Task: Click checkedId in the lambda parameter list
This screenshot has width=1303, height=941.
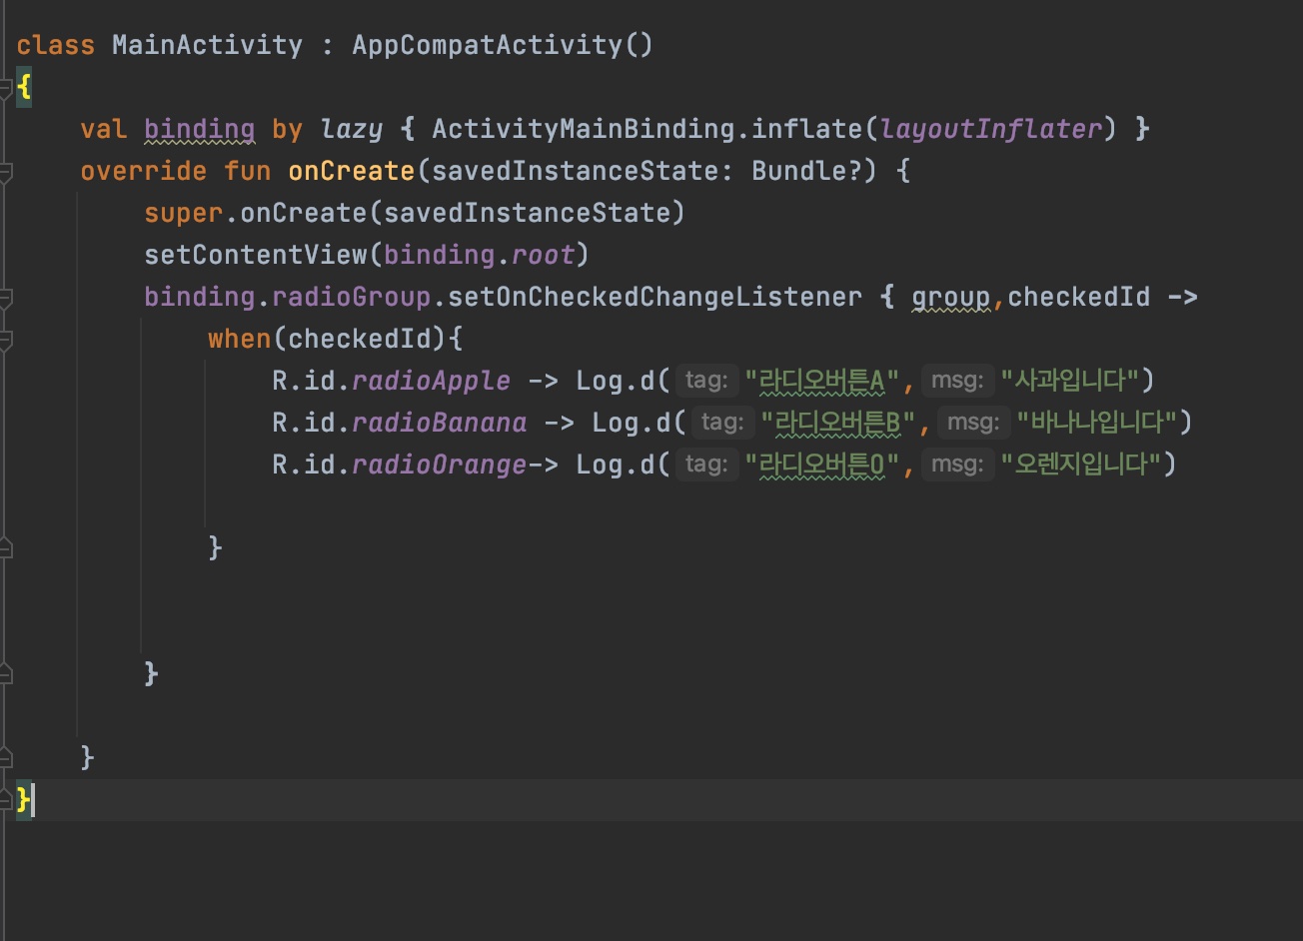Action: click(1078, 297)
